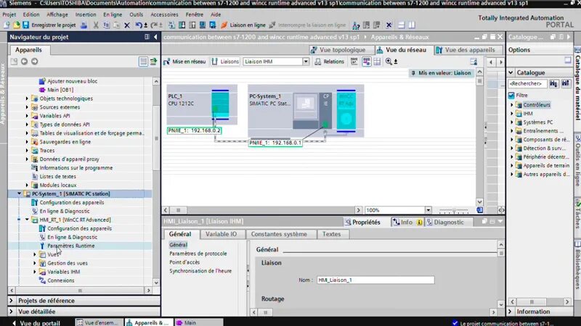Image resolution: width=581 pixels, height=326 pixels.
Task: Collapse the PC-System_1 tree node
Action: (x=20, y=193)
